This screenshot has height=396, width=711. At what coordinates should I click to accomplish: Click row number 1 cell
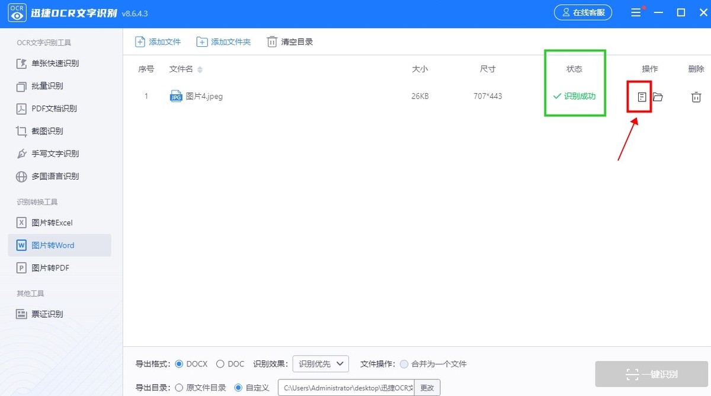[146, 96]
